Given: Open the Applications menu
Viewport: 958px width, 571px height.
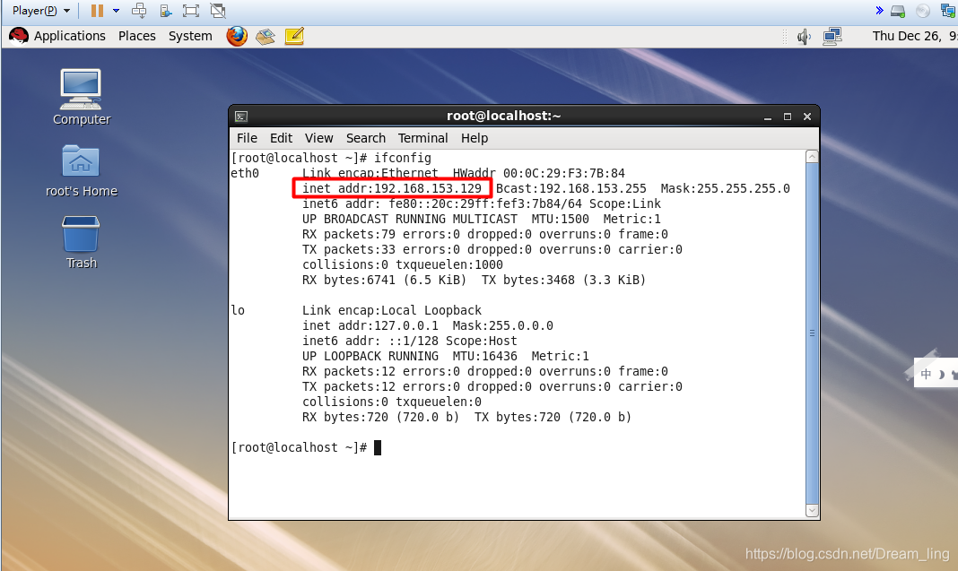Looking at the screenshot, I should [x=69, y=36].
